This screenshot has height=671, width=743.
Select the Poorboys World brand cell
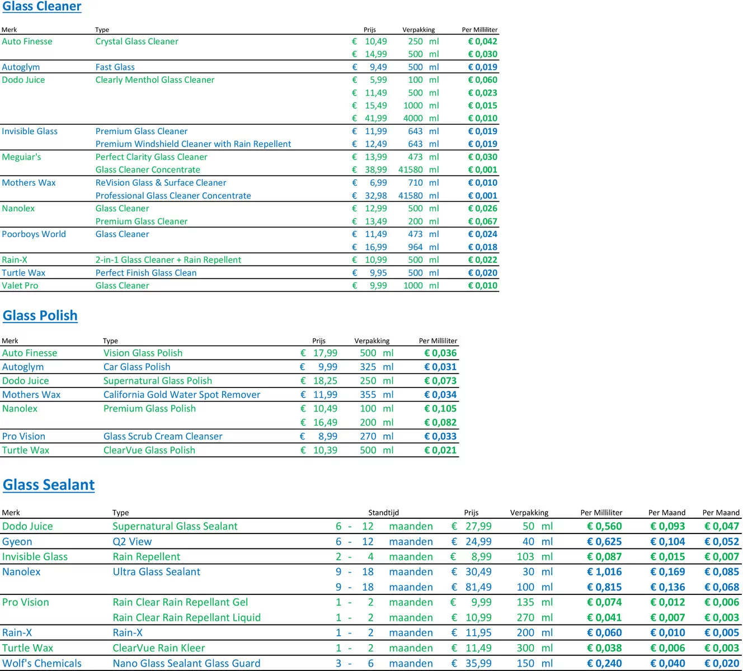tap(34, 234)
